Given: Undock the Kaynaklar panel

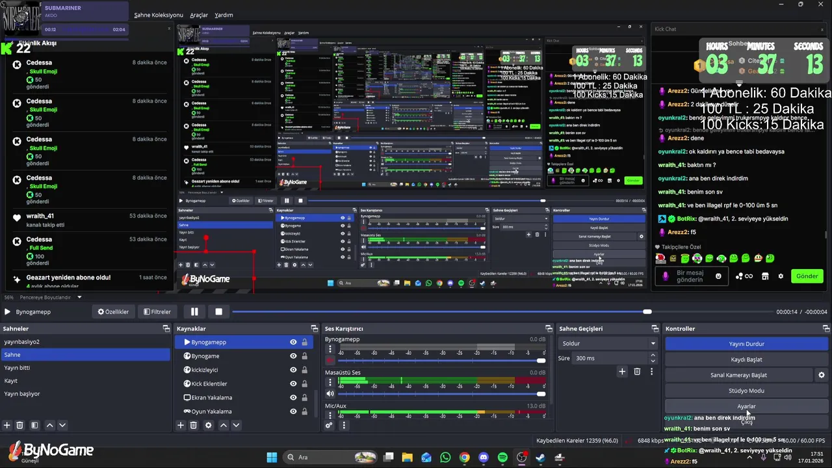Looking at the screenshot, I should coord(315,329).
